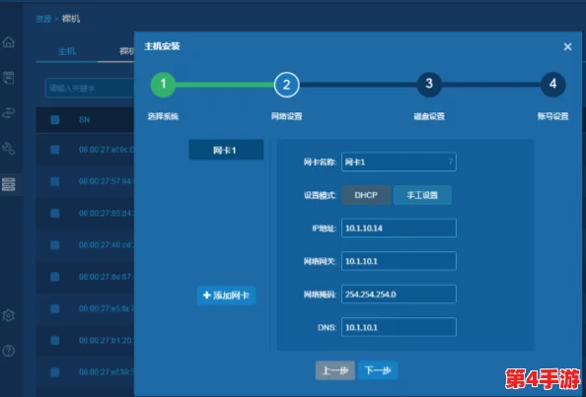Click step 3 circle 磁盘设置

(x=429, y=85)
